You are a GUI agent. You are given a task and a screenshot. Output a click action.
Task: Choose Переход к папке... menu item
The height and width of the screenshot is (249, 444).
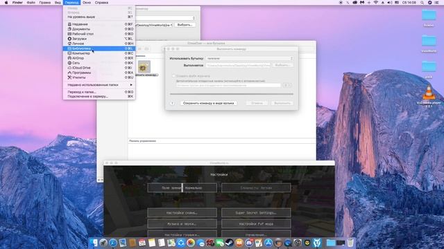coord(99,92)
